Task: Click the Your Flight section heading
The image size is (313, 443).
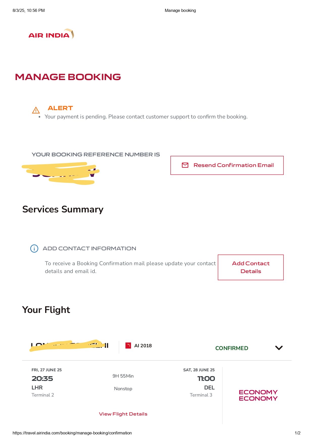Action: pos(46,310)
